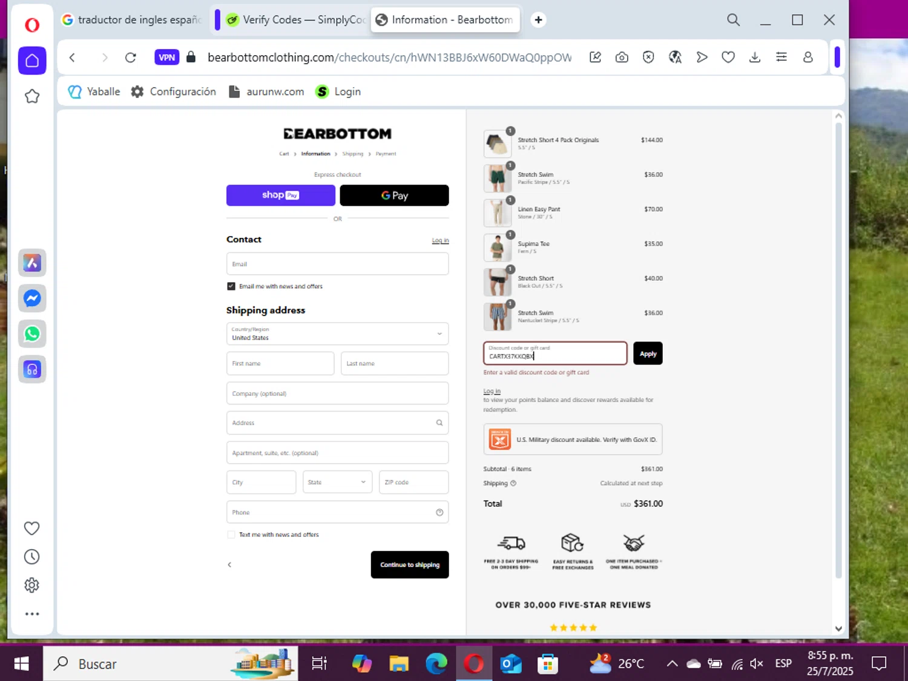The height and width of the screenshot is (681, 908).
Task: Focus the Email field
Action: (x=337, y=264)
